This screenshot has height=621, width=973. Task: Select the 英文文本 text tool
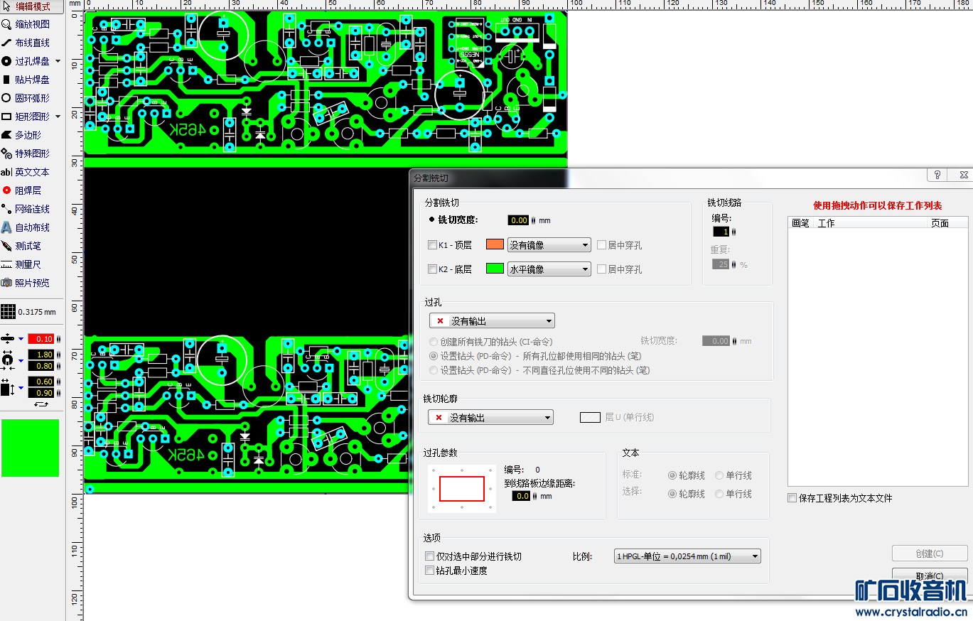(x=27, y=172)
